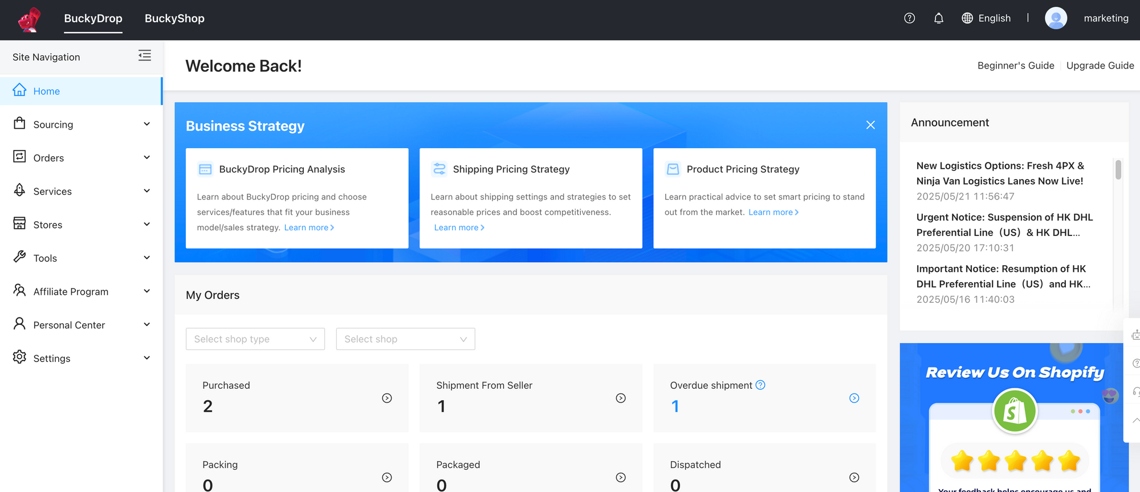The width and height of the screenshot is (1140, 492).
Task: Expand the Services menu chevron
Action: [147, 190]
